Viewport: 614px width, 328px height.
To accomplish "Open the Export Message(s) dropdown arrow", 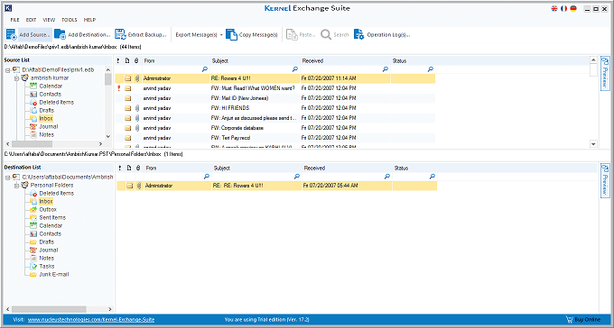I will (221, 35).
